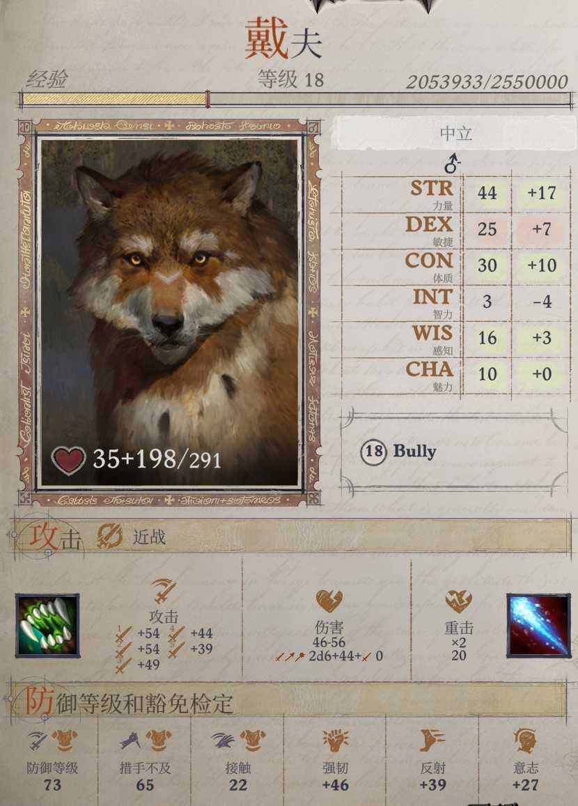Click the Reflex running figure icon
This screenshot has height=806, width=578.
click(x=432, y=741)
